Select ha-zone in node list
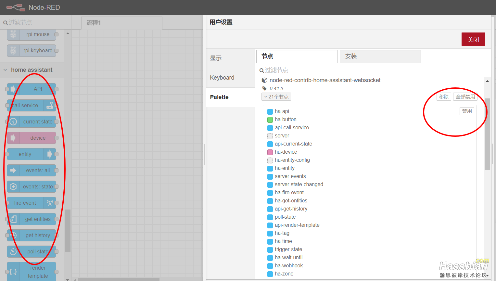 tap(284, 274)
